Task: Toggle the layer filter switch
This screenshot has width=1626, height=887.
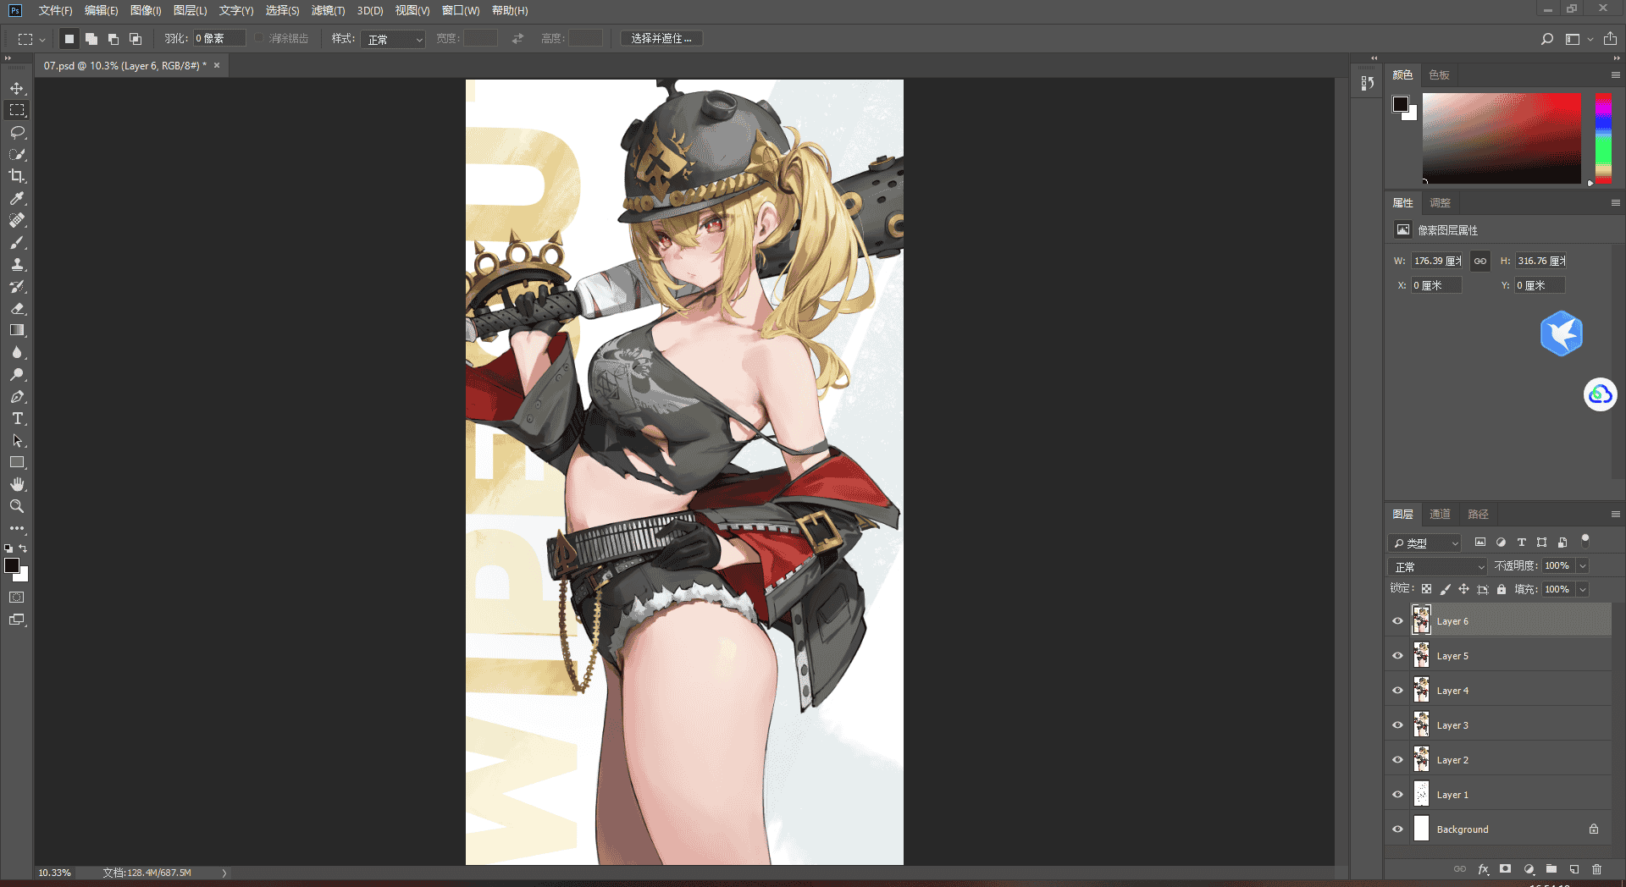Action: [x=1585, y=541]
